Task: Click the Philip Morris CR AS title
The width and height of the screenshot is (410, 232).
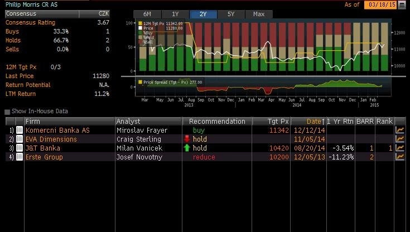Action: [31, 4]
